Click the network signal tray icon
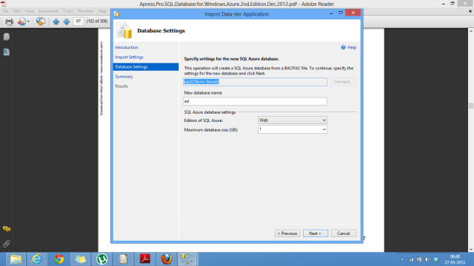The image size is (474, 266). click(411, 259)
